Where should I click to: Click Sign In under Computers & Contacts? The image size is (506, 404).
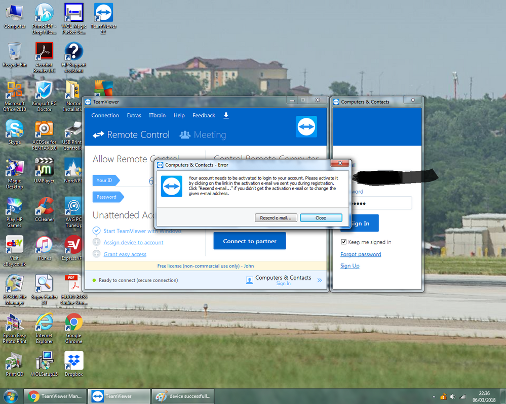tap(283, 283)
